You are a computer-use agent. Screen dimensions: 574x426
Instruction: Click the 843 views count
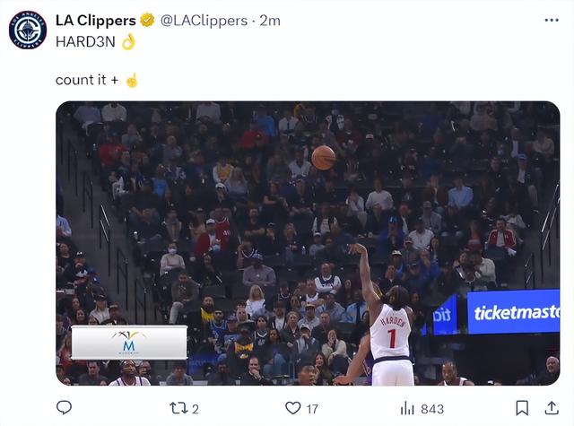432,409
